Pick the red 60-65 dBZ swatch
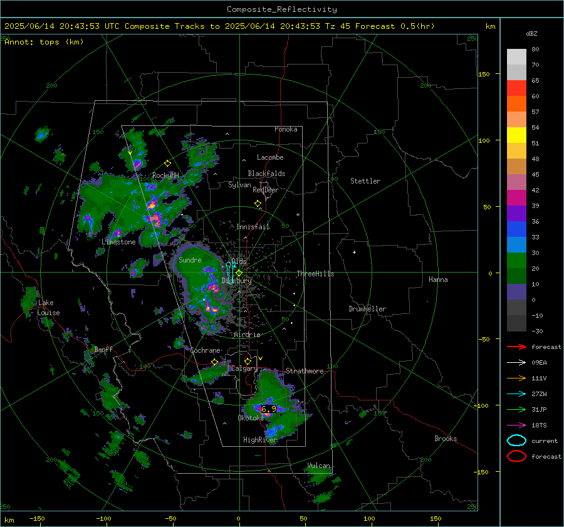This screenshot has width=564, height=527. (x=516, y=88)
